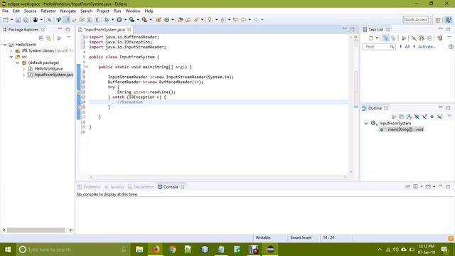Click the Last Edit Location arrow icon

click(235, 20)
